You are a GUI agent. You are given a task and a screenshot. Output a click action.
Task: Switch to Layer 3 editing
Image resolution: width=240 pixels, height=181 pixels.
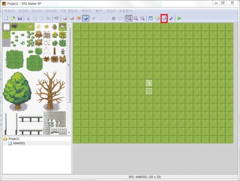pos(79,18)
